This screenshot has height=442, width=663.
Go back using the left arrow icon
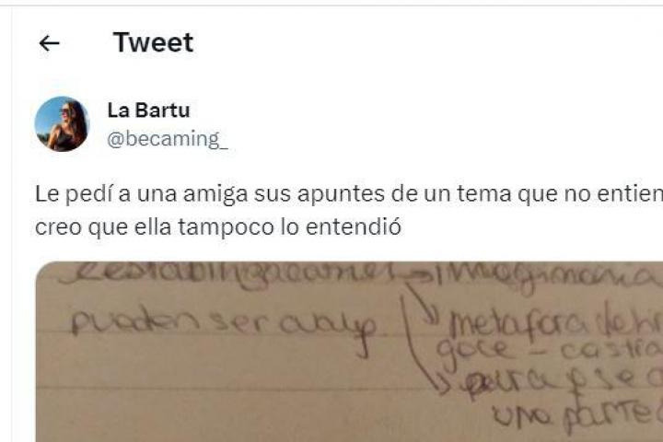coord(49,43)
